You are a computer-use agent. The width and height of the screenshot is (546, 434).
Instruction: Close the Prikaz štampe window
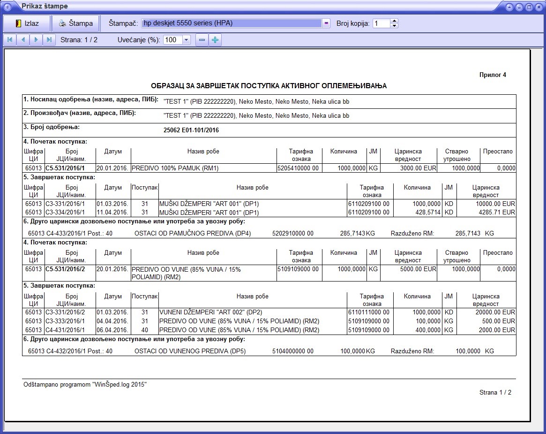[x=539, y=7]
